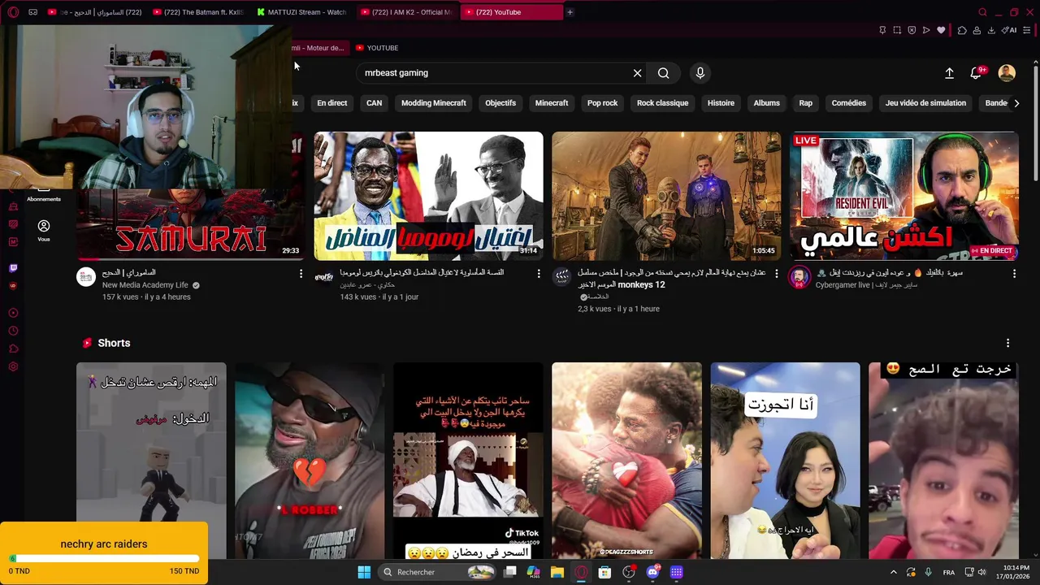Viewport: 1040px width, 585px height.
Task: Open Cybergamer live channel name
Action: pyautogui.click(x=866, y=285)
